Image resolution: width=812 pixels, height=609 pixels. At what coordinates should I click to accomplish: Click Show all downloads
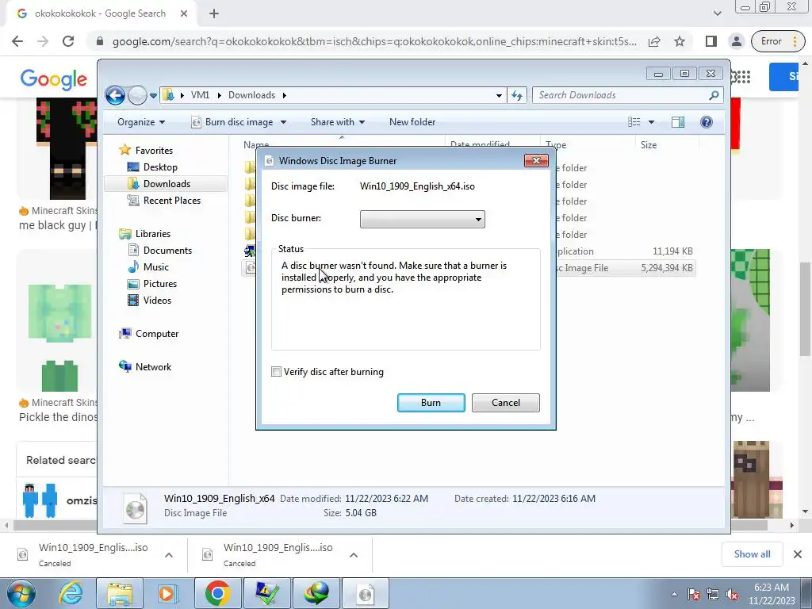[x=752, y=554]
